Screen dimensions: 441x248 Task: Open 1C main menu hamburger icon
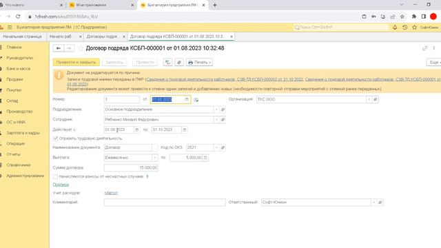(10, 28)
